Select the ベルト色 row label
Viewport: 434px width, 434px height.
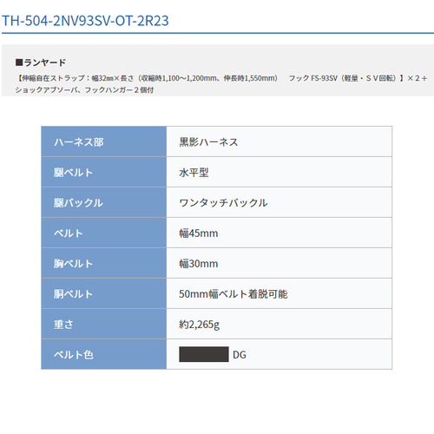coord(74,355)
